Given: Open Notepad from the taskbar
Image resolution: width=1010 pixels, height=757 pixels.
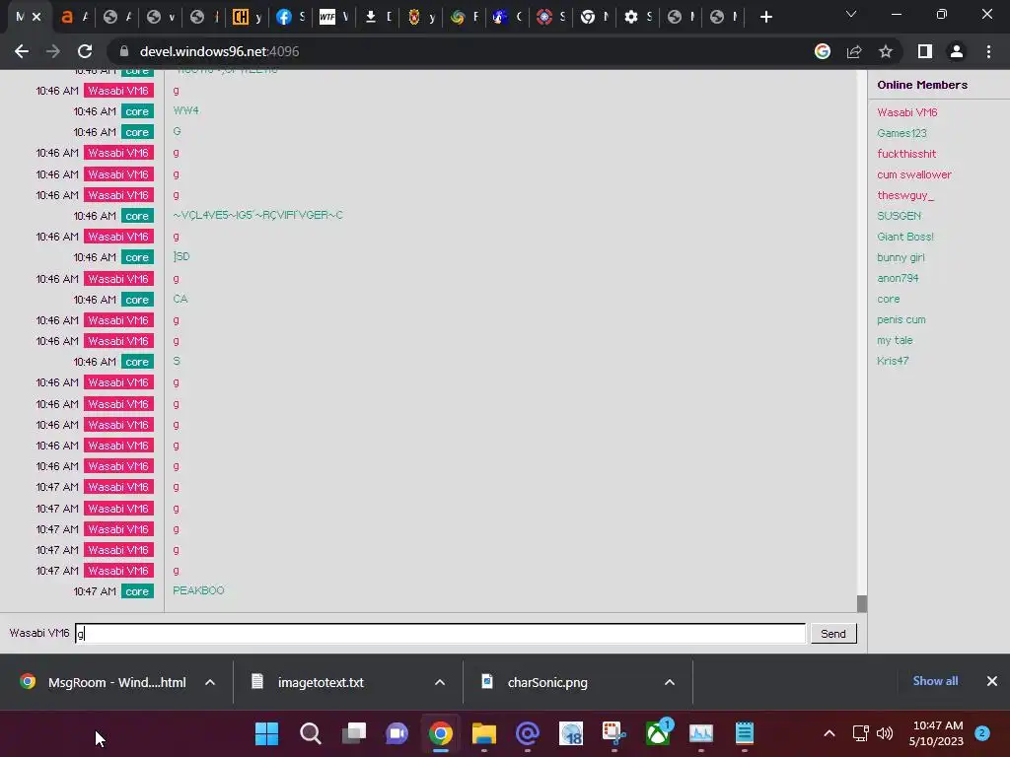Looking at the screenshot, I should 745,733.
